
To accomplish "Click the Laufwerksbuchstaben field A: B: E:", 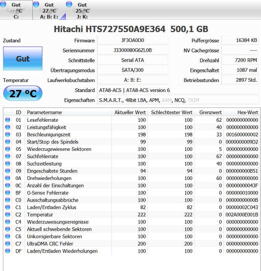I will (x=132, y=80).
